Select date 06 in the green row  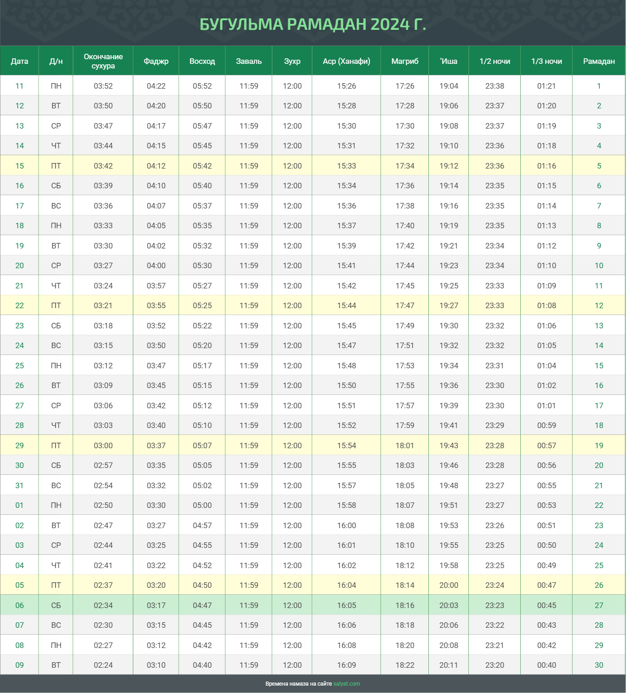19,605
